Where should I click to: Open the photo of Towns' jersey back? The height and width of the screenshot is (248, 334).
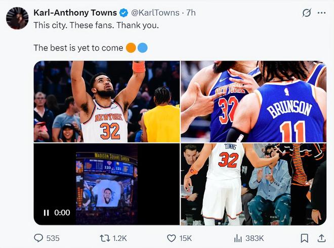pos(254,184)
